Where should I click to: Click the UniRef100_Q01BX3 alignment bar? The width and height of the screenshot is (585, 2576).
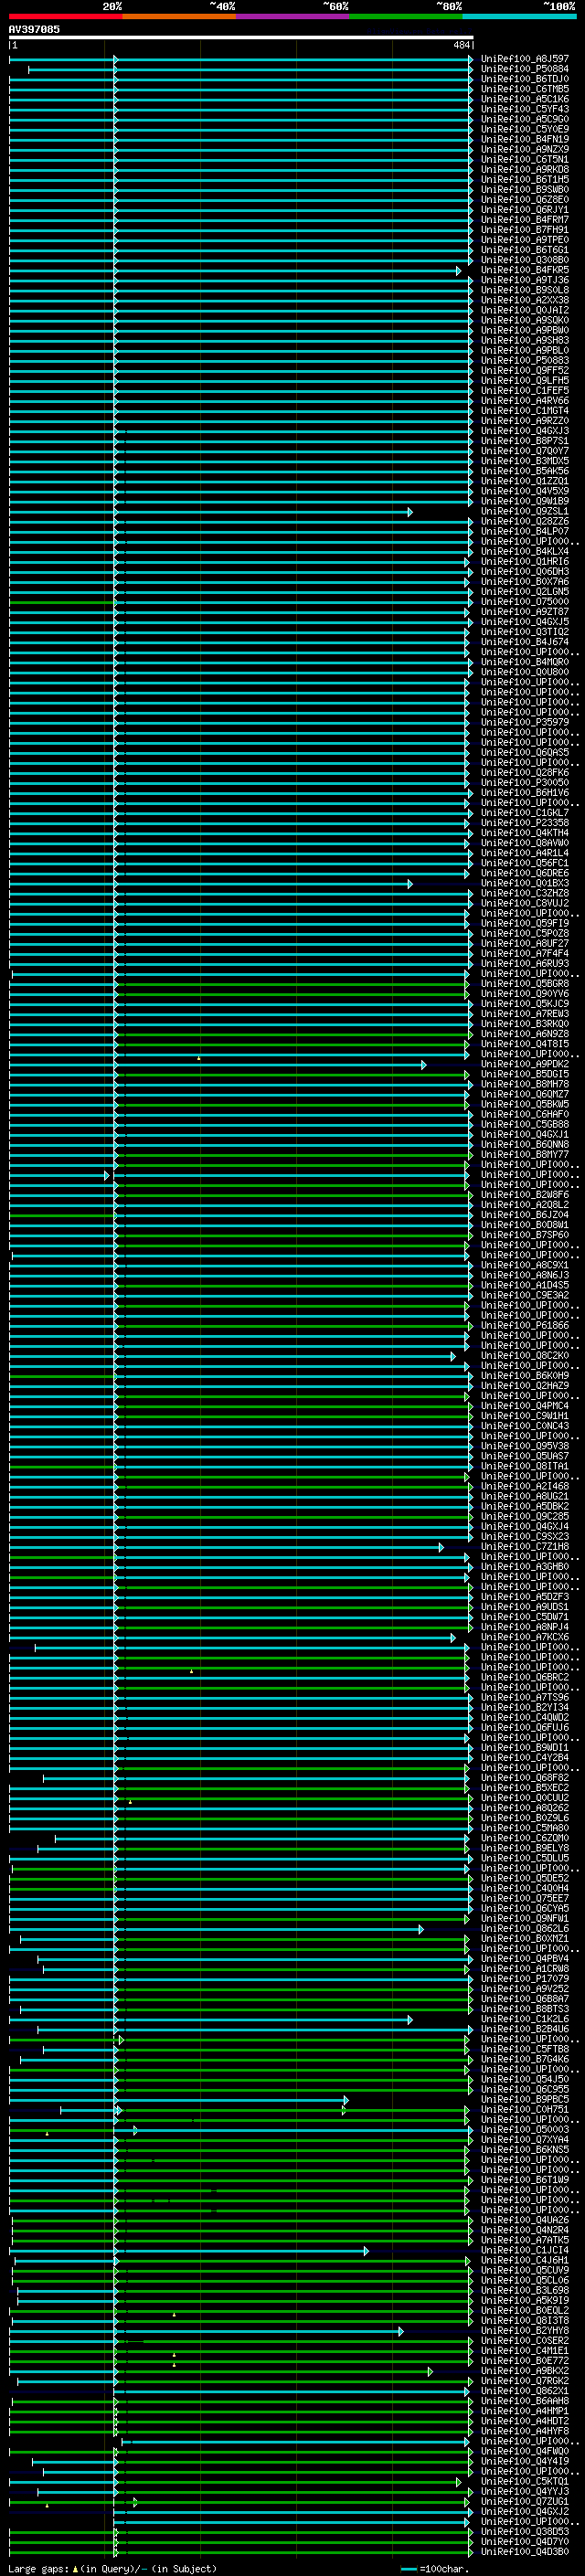click(211, 884)
